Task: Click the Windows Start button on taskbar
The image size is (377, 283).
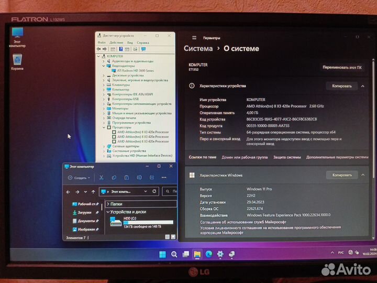Action: (x=162, y=255)
